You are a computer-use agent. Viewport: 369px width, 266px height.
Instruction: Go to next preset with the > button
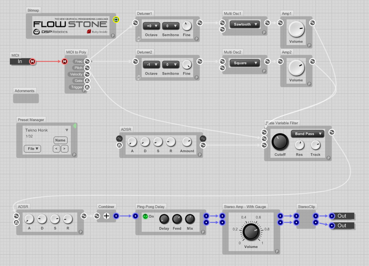click(64, 149)
